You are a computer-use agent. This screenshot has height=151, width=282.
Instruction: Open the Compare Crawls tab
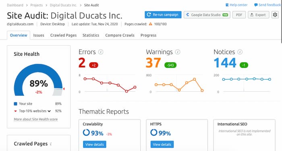120,35
